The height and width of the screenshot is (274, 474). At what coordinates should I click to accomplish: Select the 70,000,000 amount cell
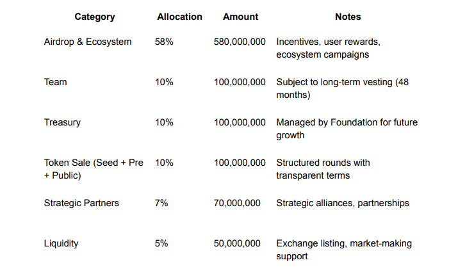tap(237, 203)
